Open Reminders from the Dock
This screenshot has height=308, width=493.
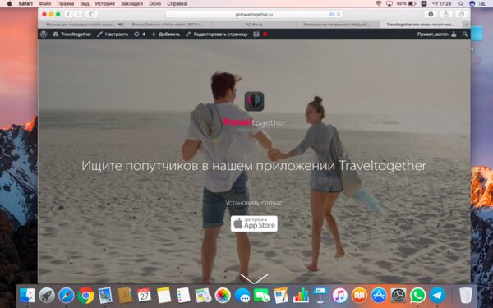tap(183, 296)
